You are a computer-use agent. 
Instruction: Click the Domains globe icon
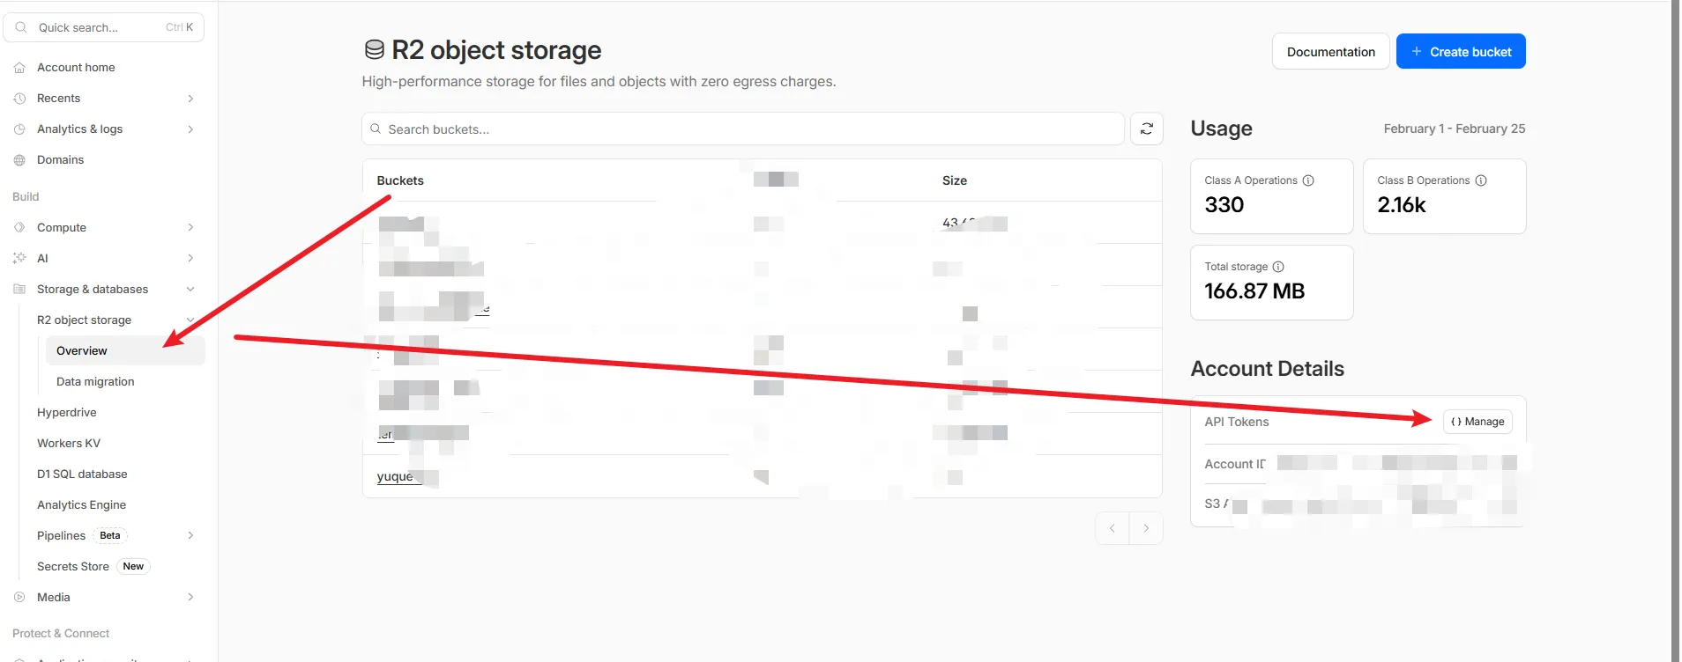(x=19, y=160)
